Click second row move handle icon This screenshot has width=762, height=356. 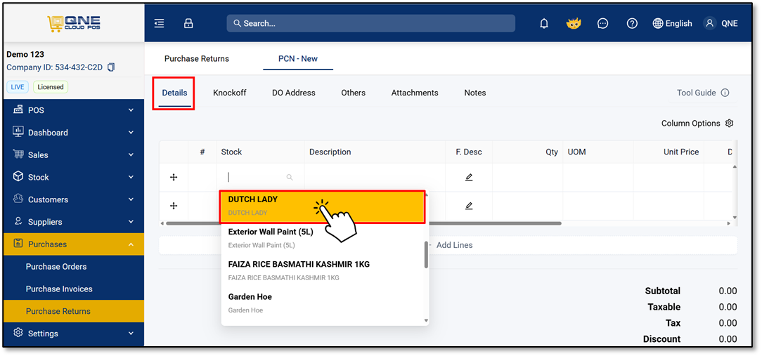174,206
